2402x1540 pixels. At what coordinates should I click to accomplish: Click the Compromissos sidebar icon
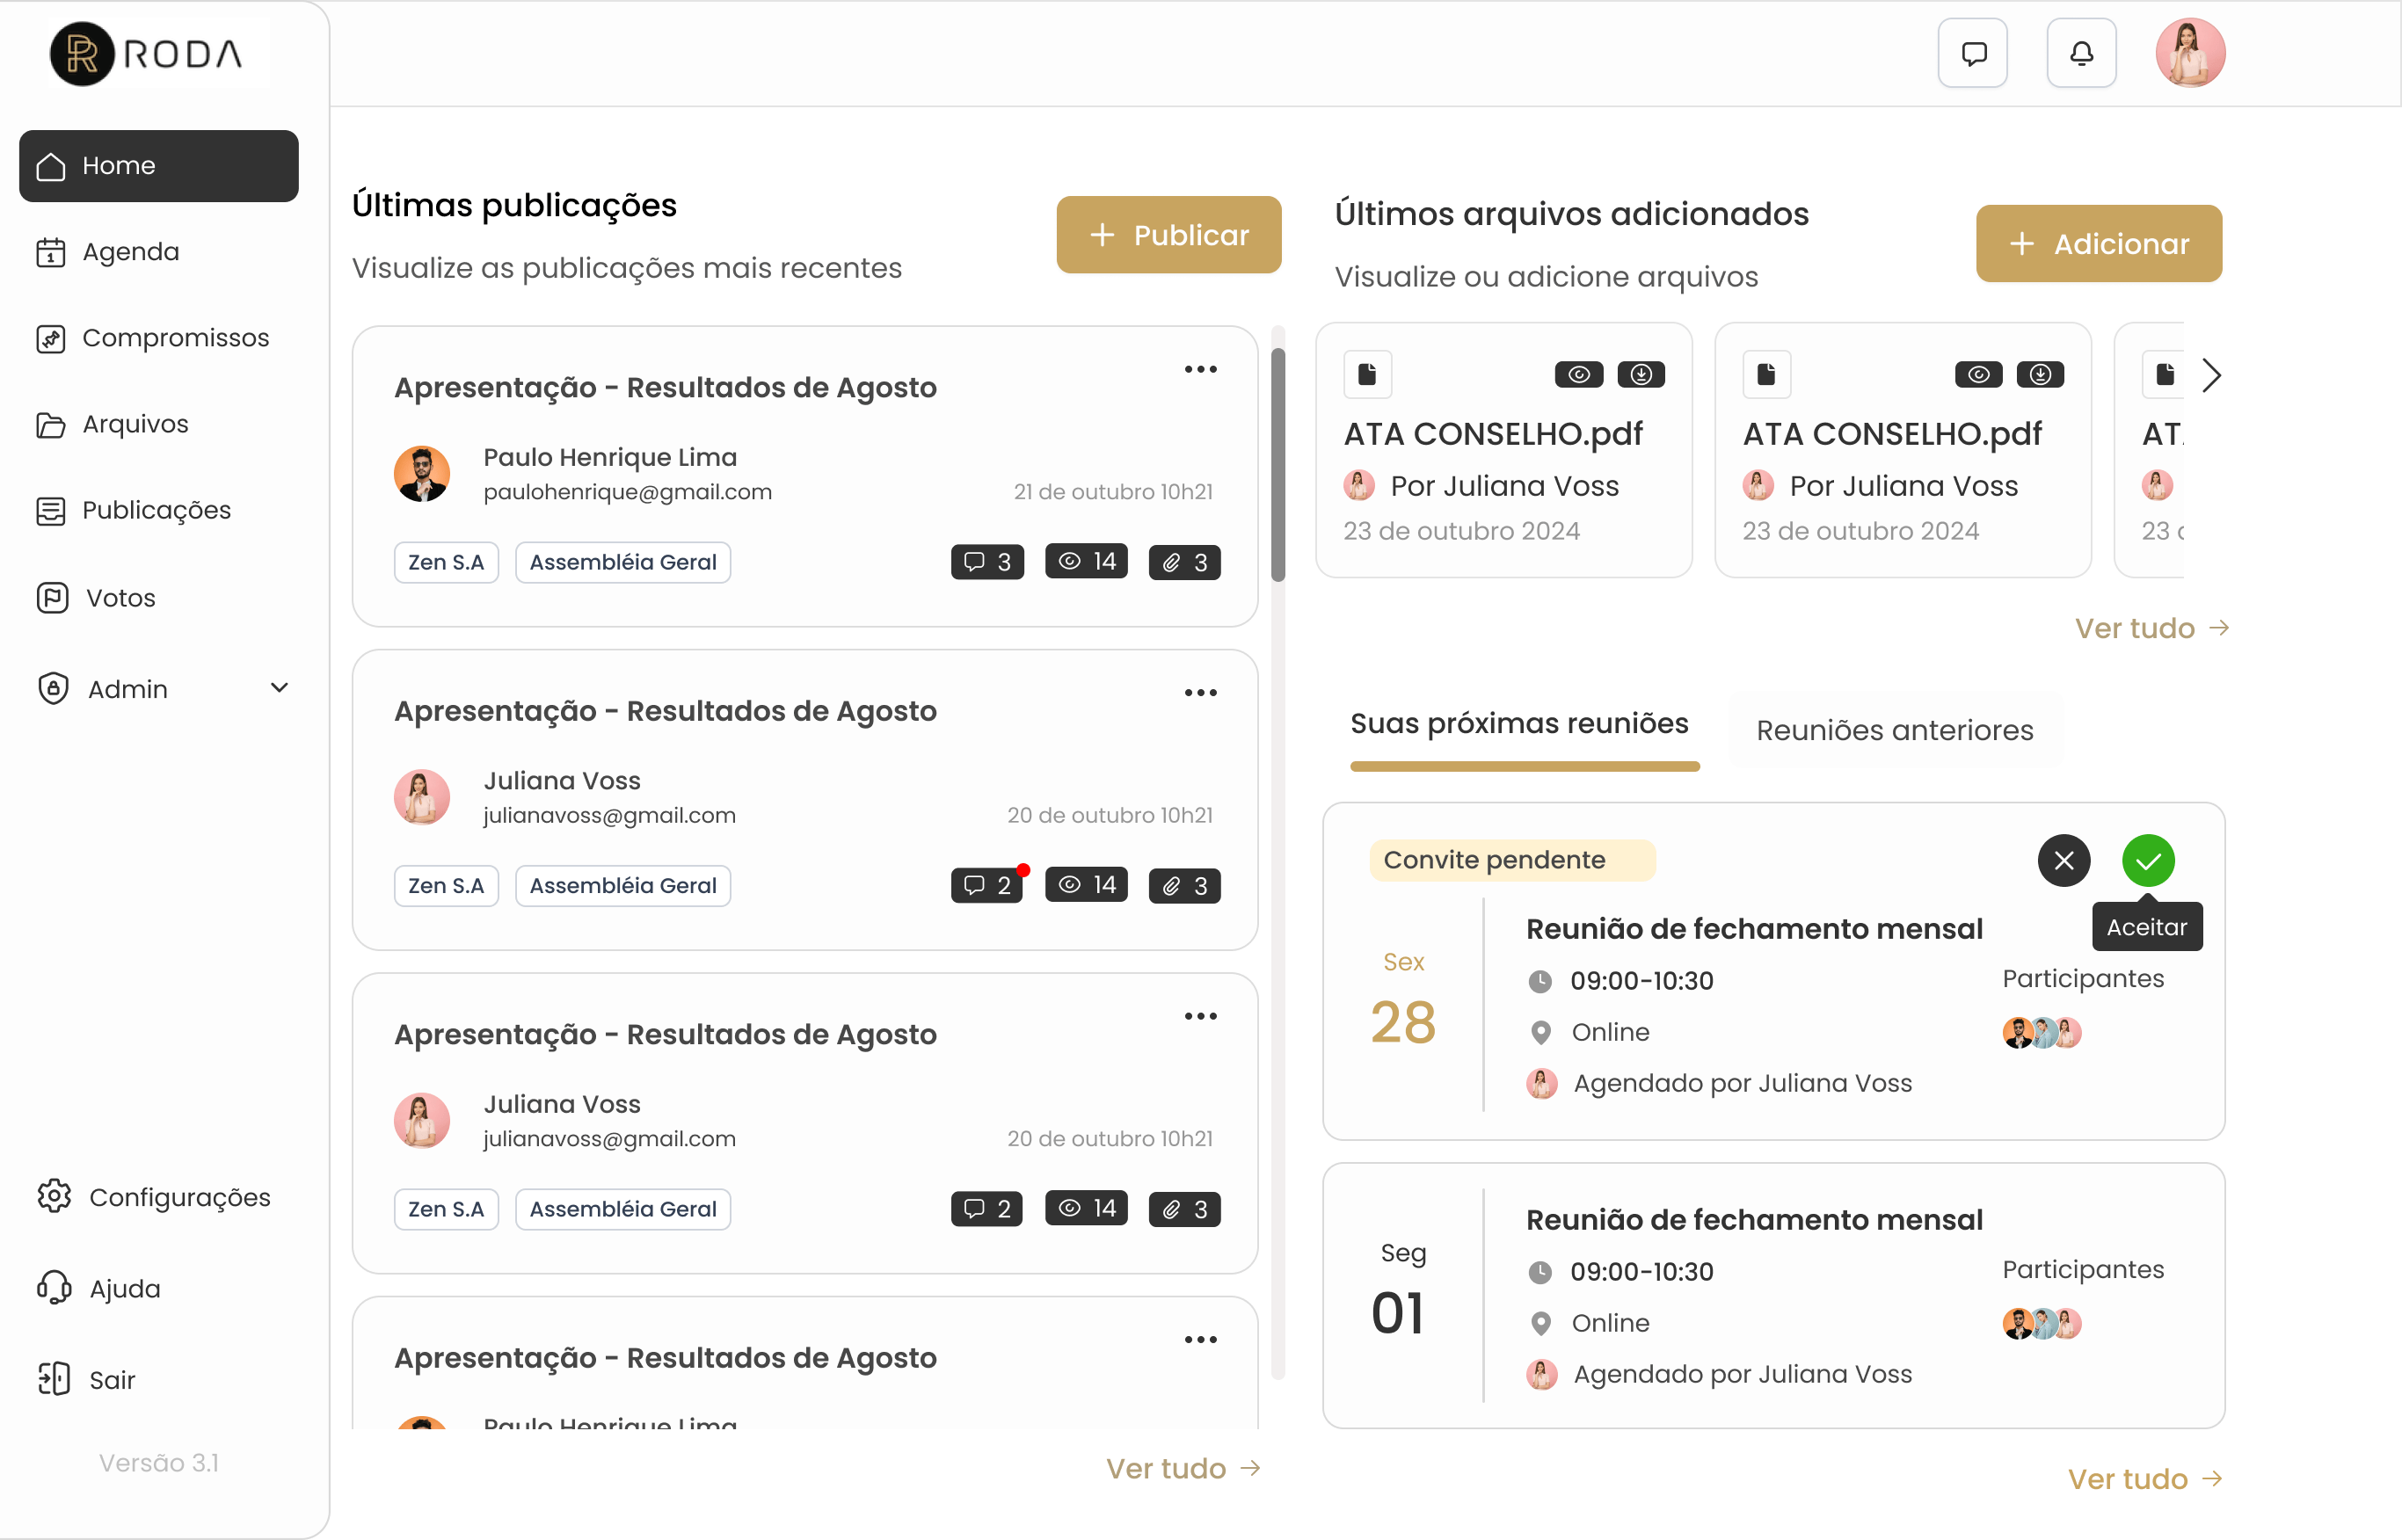51,339
